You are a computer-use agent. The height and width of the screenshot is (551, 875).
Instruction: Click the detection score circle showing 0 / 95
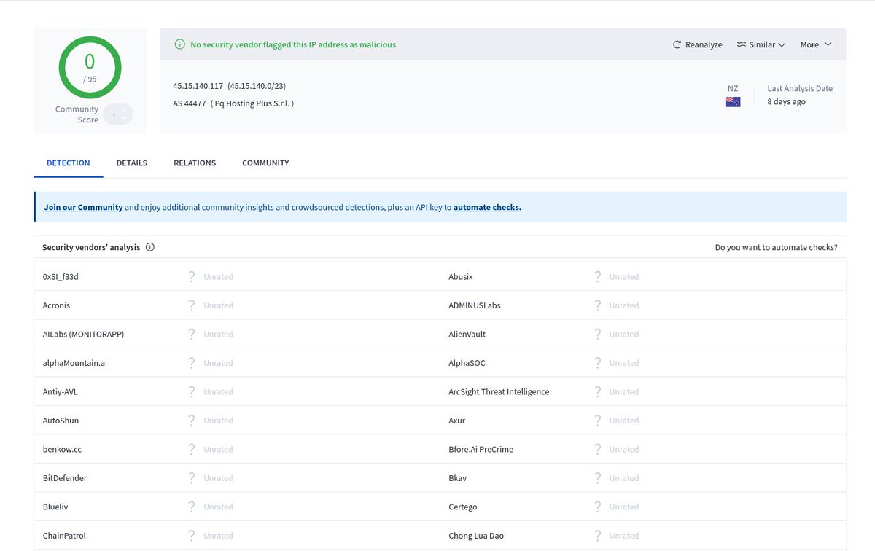90,67
